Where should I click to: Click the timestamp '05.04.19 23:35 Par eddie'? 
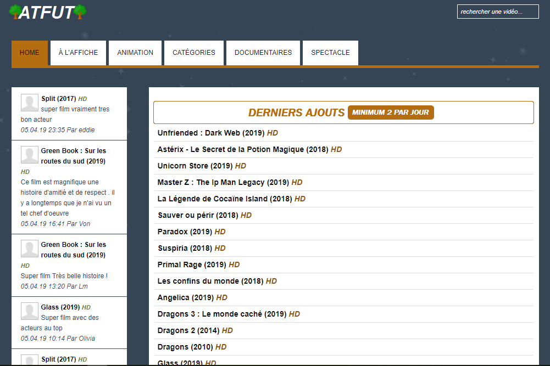point(58,130)
